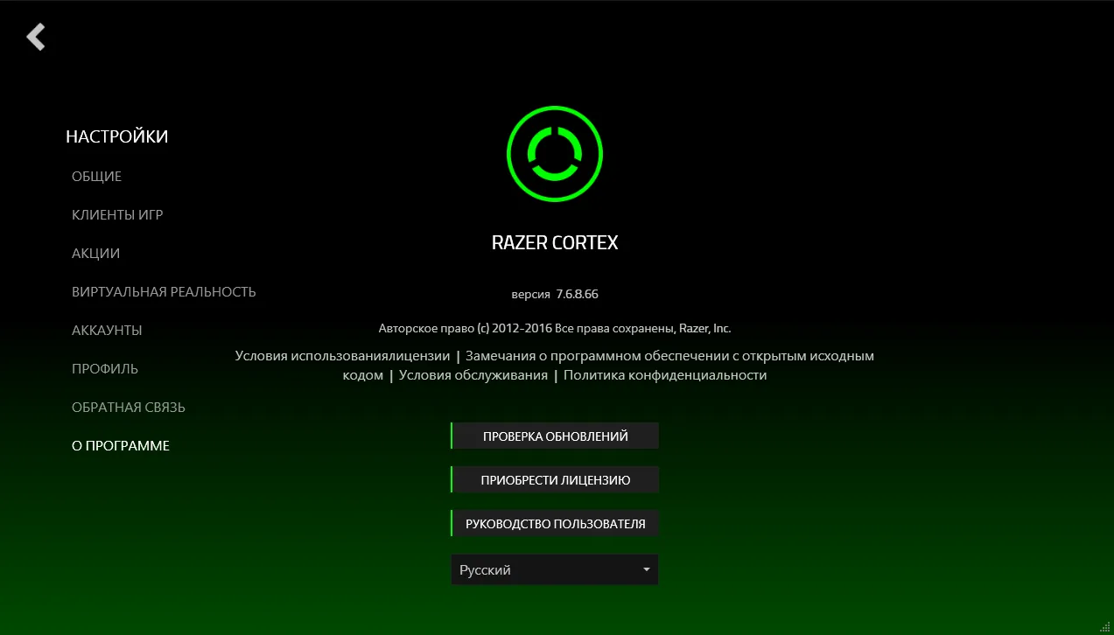Select ОБРАТНАЯ СВЯЗЬ in the sidebar
1114x635 pixels.
pos(129,408)
